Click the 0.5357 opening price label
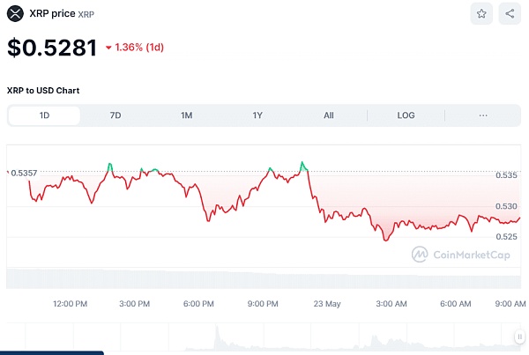This screenshot has width=529, height=355. (24, 172)
